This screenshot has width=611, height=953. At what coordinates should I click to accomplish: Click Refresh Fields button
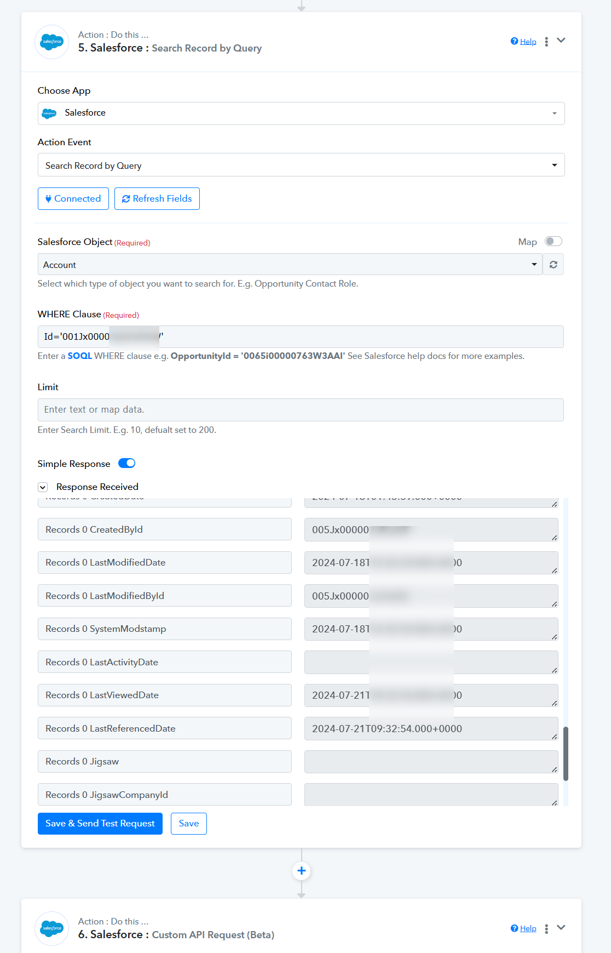(157, 198)
